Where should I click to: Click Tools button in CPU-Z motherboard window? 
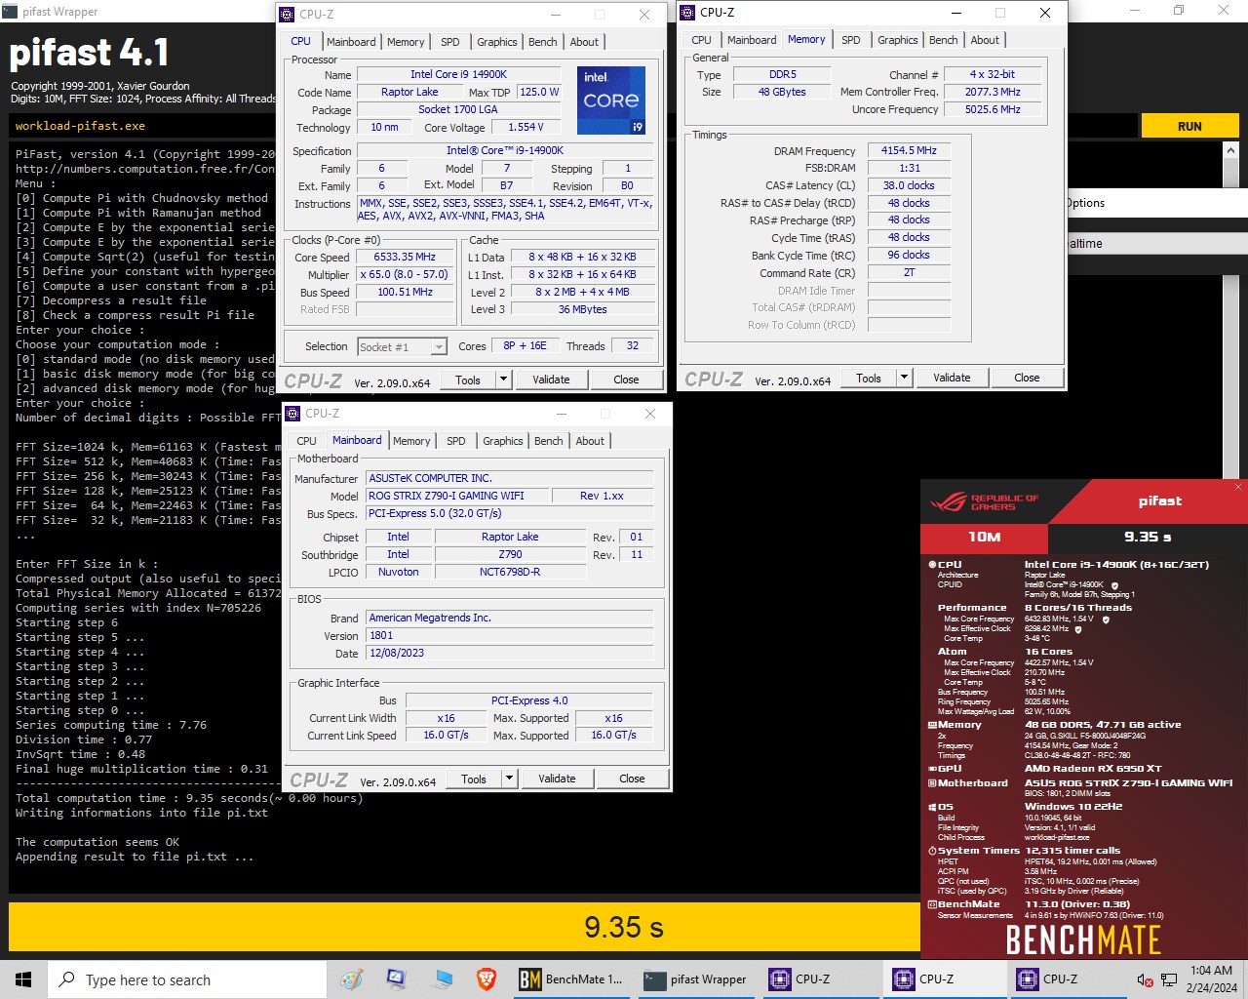click(x=474, y=779)
